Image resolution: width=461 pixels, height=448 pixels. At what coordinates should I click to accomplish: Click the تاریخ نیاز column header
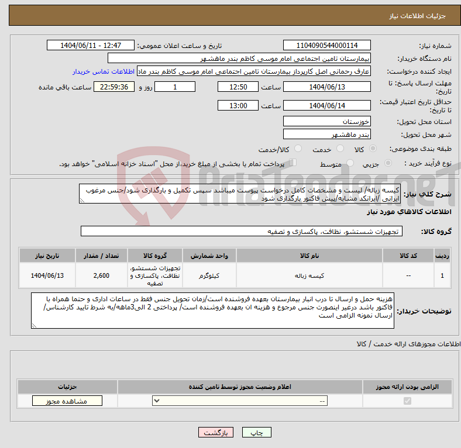[x=47, y=256]
